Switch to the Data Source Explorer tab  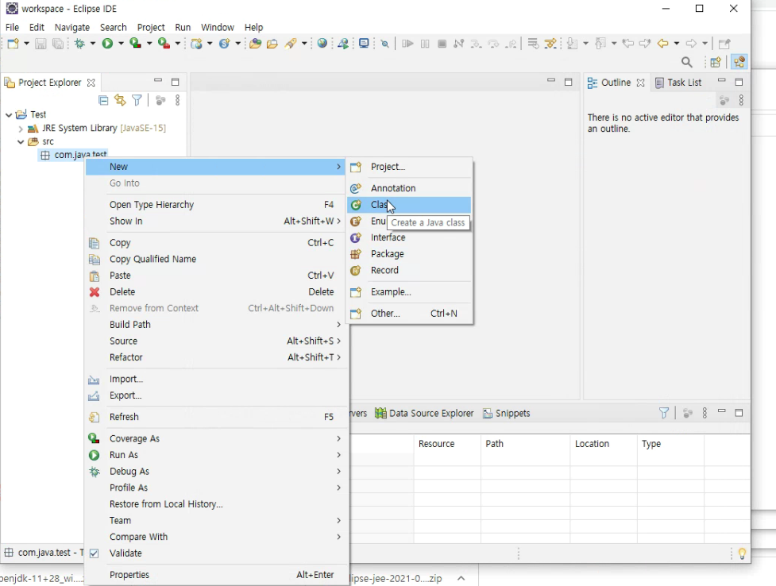(425, 413)
